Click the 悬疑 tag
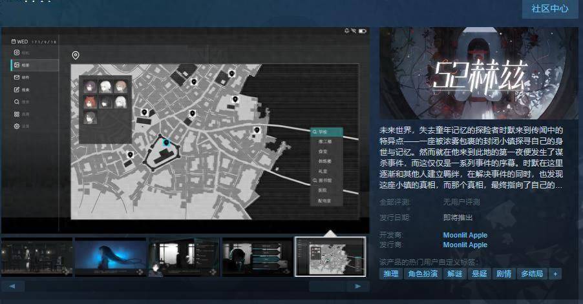 pyautogui.click(x=480, y=274)
